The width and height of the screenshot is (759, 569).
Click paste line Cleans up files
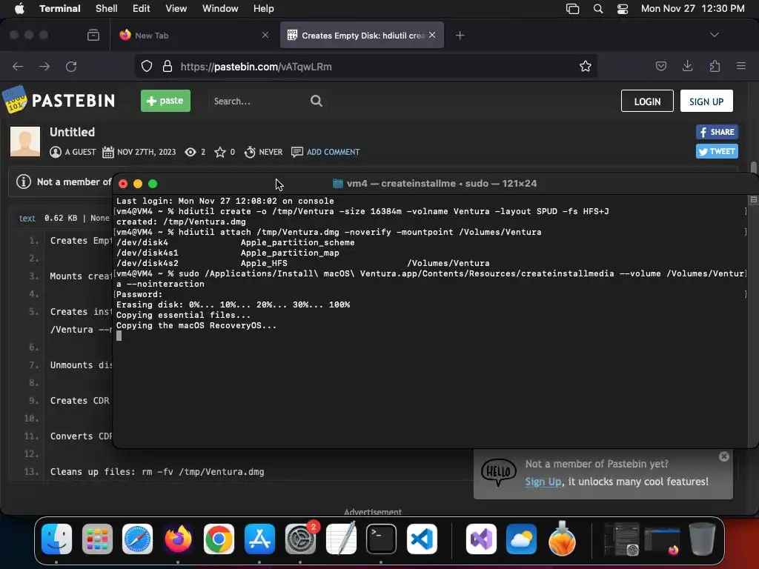pyautogui.click(x=157, y=472)
